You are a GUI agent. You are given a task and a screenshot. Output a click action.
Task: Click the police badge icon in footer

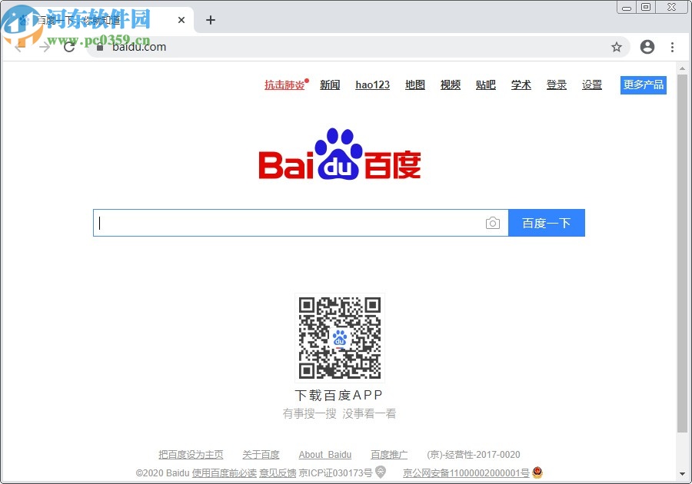pos(537,472)
